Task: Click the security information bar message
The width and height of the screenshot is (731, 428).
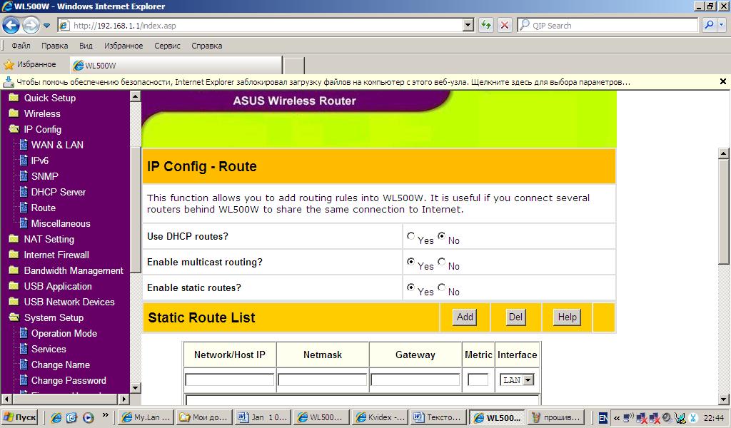Action: tap(323, 82)
